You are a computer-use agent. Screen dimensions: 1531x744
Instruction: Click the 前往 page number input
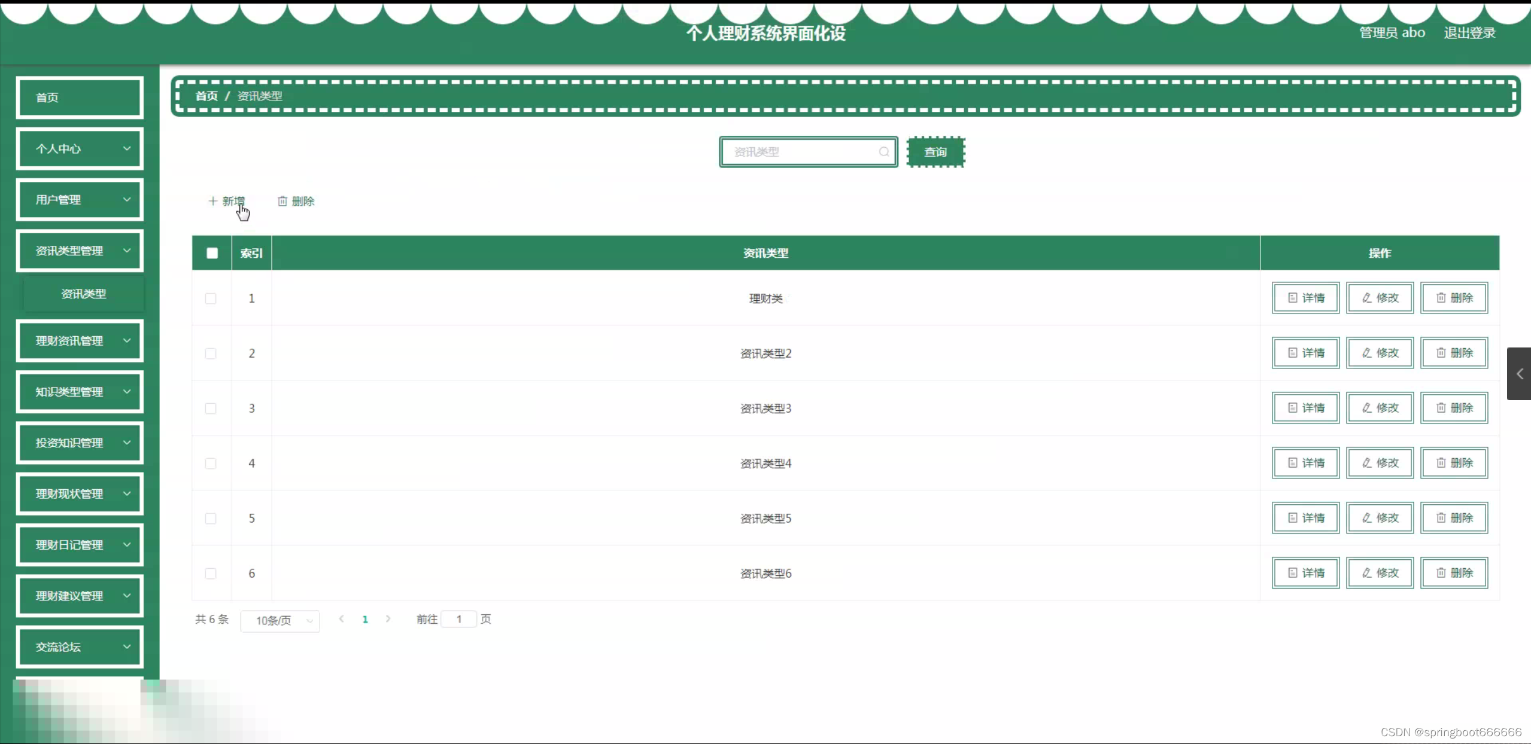(458, 619)
